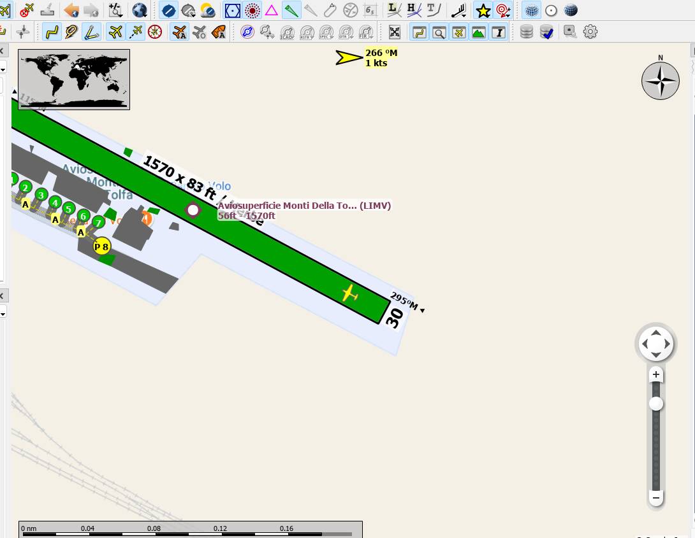This screenshot has width=695, height=538.
Task: Click the airport label Aviosuperficie Monti Della To... (LIMV)
Action: pyautogui.click(x=304, y=206)
